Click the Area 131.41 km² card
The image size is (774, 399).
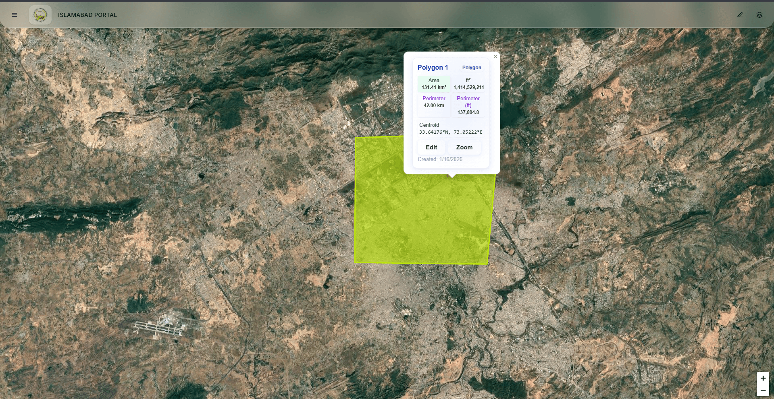coord(434,83)
